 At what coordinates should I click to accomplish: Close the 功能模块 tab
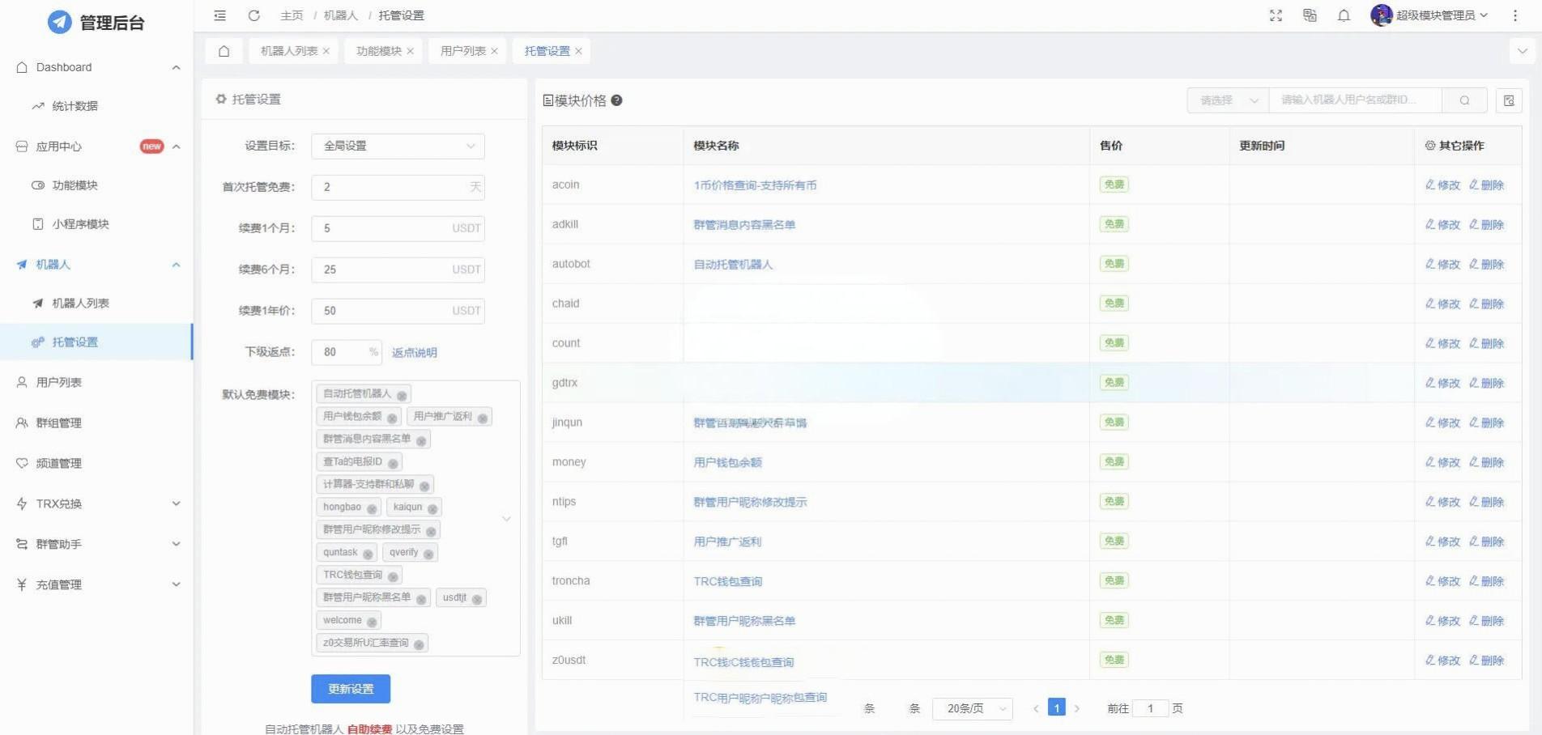[411, 51]
